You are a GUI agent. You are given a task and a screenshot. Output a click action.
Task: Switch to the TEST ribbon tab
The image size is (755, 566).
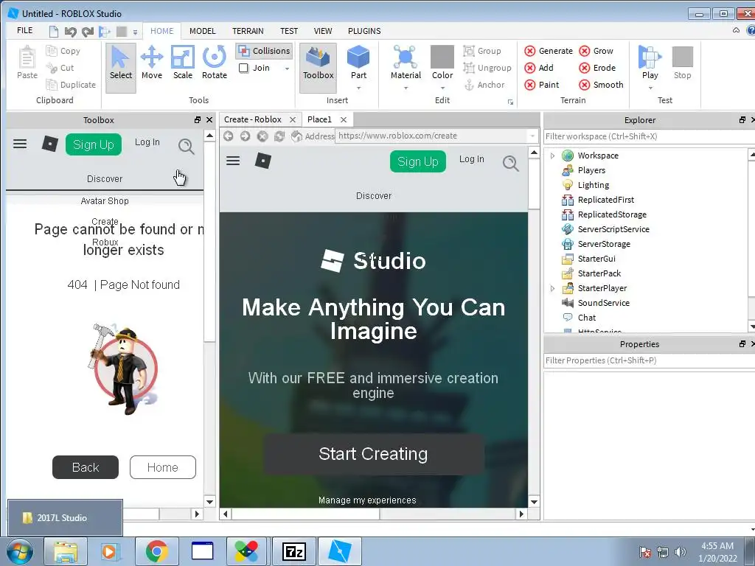point(289,31)
